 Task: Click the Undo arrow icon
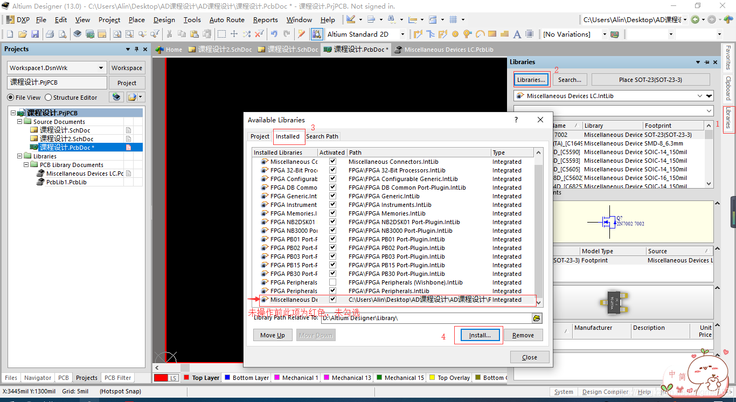click(x=274, y=34)
